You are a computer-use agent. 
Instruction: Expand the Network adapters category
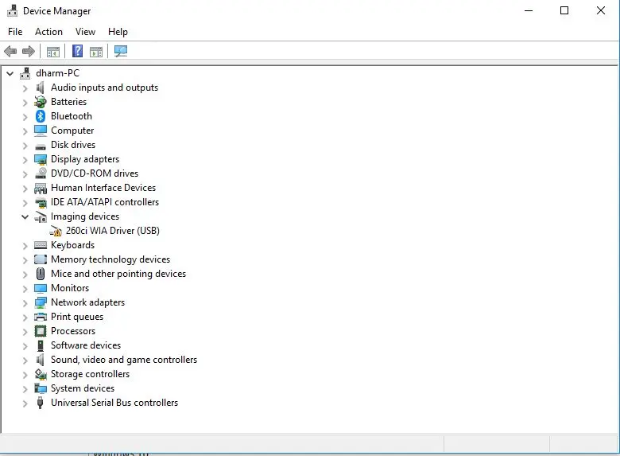25,302
